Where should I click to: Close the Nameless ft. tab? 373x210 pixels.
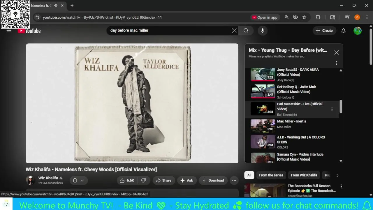[62, 6]
